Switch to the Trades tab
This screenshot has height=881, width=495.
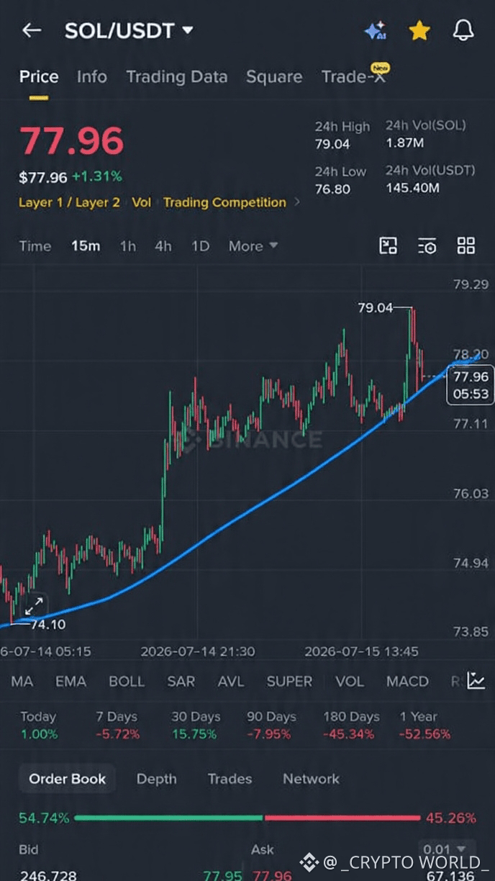click(x=230, y=779)
